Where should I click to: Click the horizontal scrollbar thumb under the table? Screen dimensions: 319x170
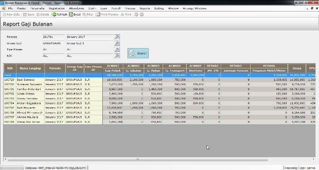pos(138,159)
